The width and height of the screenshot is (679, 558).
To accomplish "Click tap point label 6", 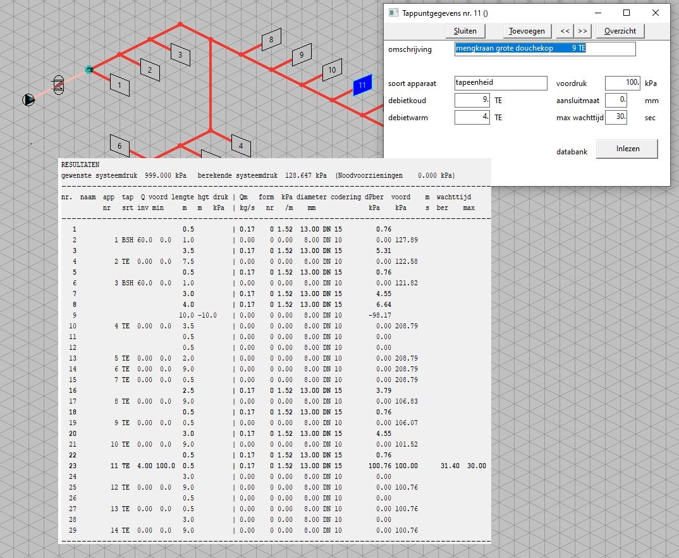I will click(x=119, y=146).
